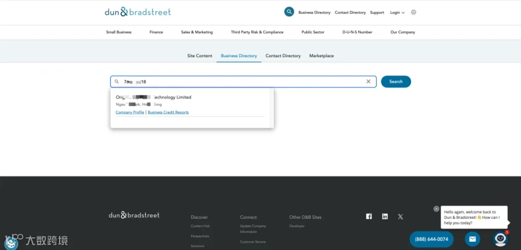The height and width of the screenshot is (250, 521).
Task: Switch to the Marketplace tab
Action: pos(321,55)
